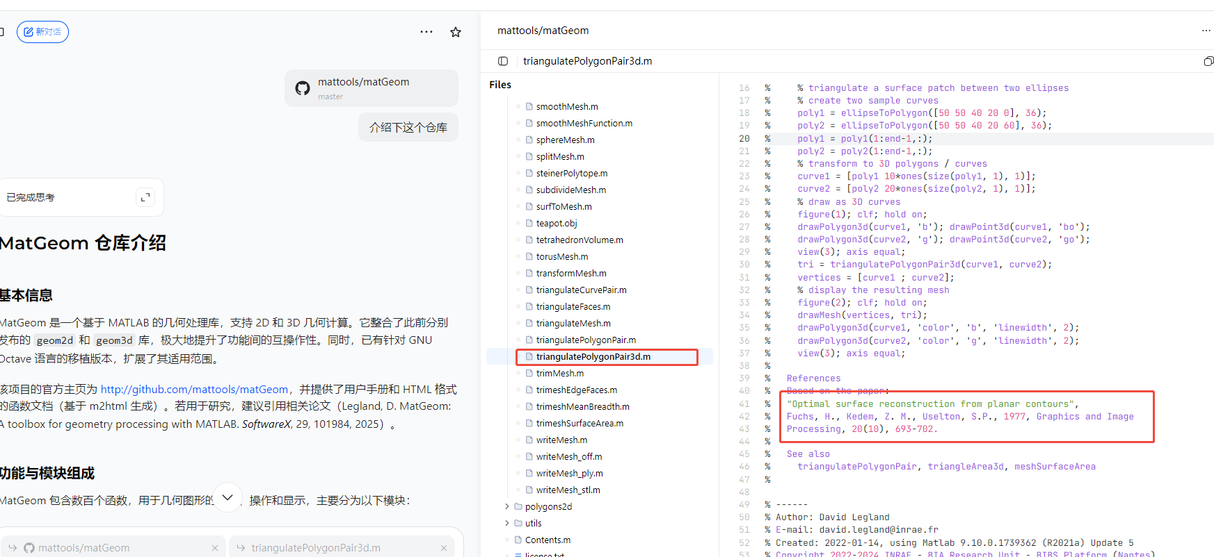Open Contents.m file
This screenshot has height=557, width=1214.
tap(548, 540)
